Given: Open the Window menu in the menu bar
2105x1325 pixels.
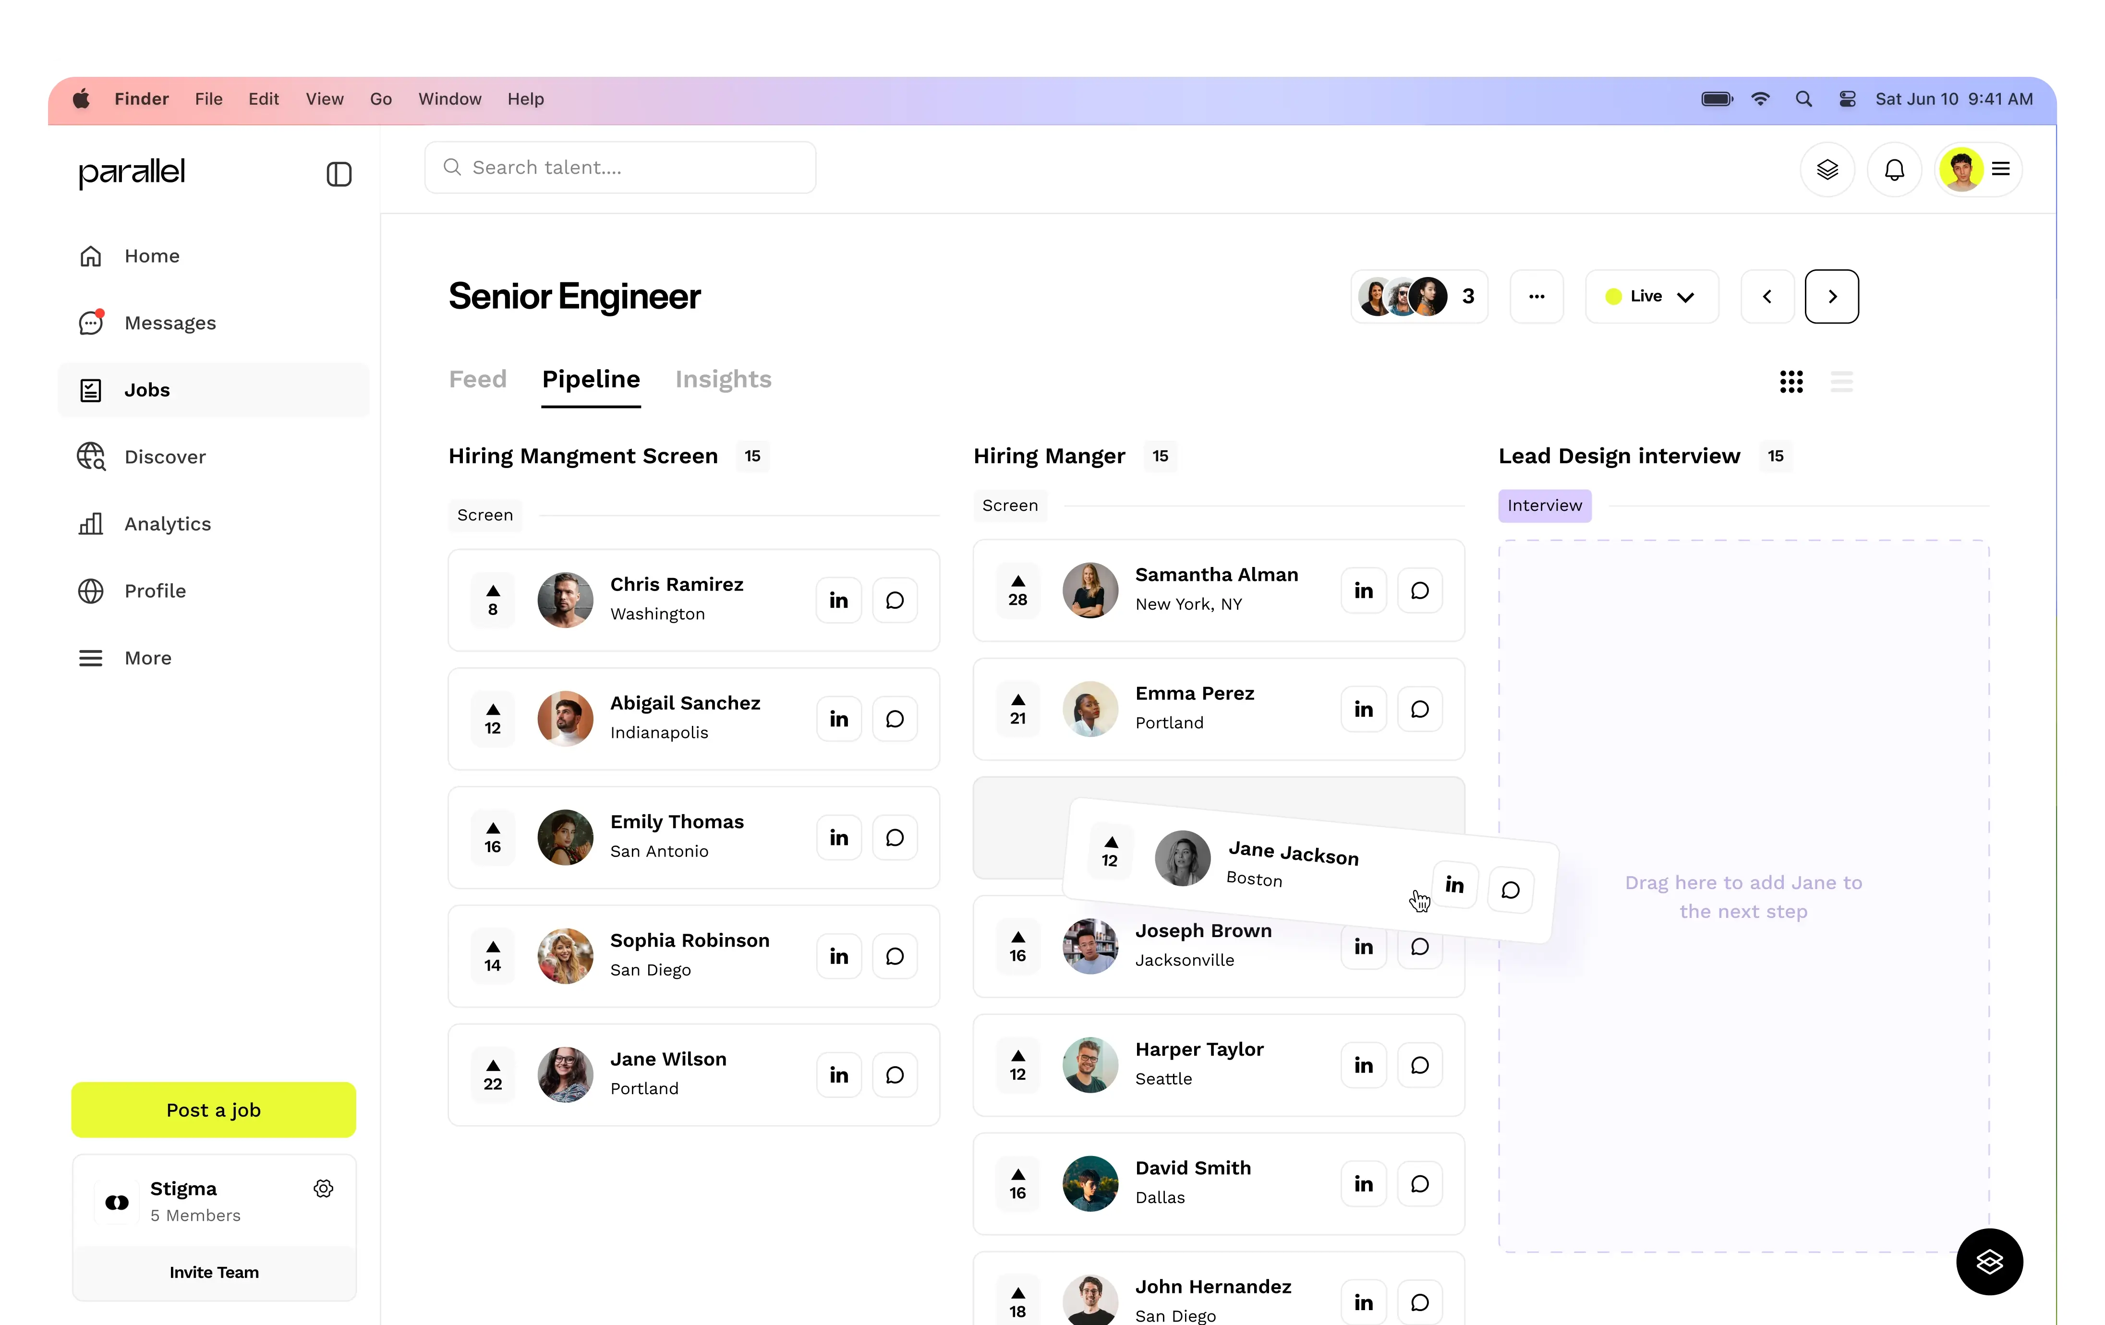Looking at the screenshot, I should coord(449,99).
